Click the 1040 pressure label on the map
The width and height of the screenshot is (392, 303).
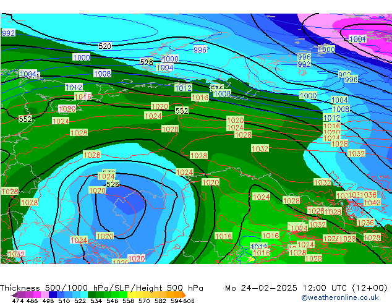coord(372,203)
